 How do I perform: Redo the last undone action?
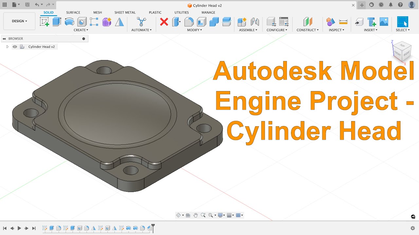point(48,5)
